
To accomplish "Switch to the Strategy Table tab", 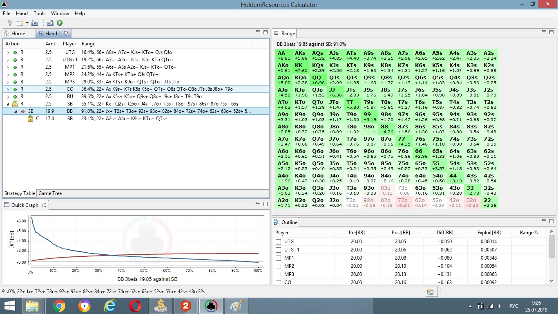I will coord(20,193).
